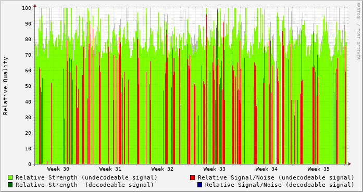Click the red undecodeable Signal/Noise swatch
363x192 pixels.
[x=192, y=177]
